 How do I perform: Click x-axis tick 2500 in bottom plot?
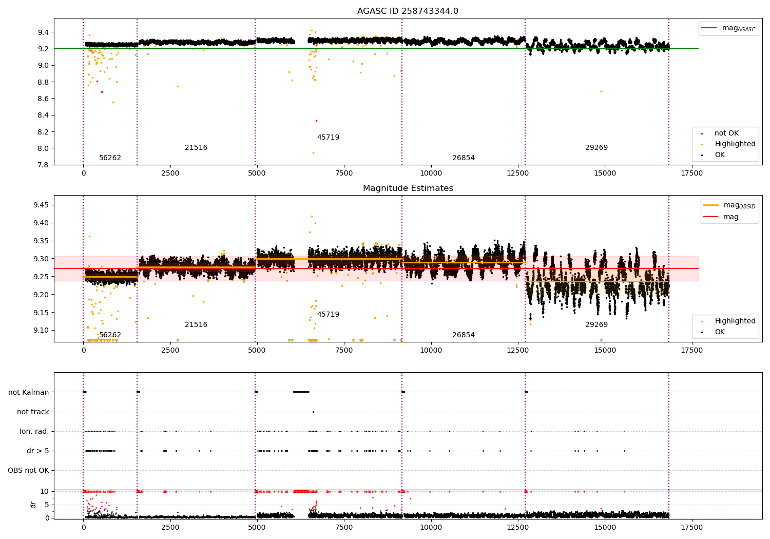pyautogui.click(x=170, y=527)
